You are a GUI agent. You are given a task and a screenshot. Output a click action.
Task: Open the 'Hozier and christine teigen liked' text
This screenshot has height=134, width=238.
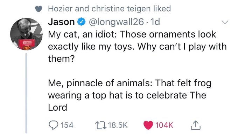pos(110,9)
